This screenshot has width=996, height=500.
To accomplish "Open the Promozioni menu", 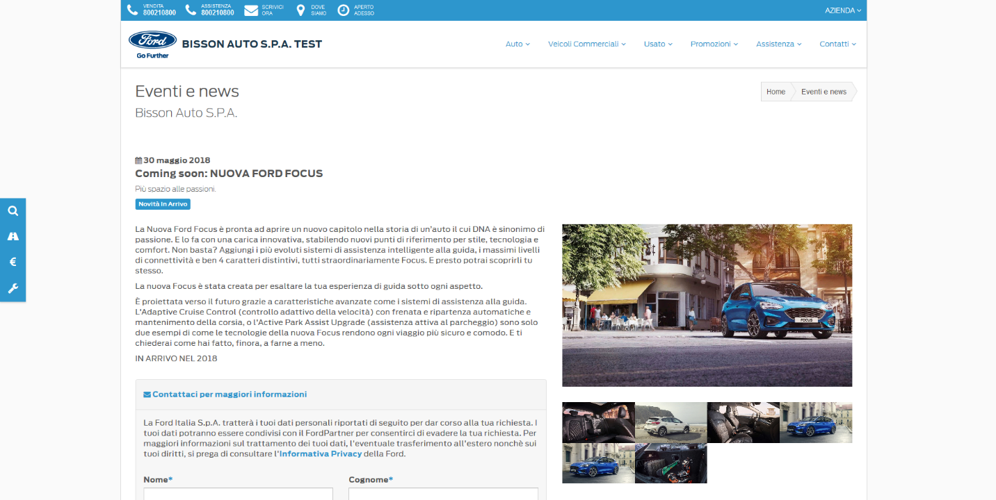I will 714,44.
